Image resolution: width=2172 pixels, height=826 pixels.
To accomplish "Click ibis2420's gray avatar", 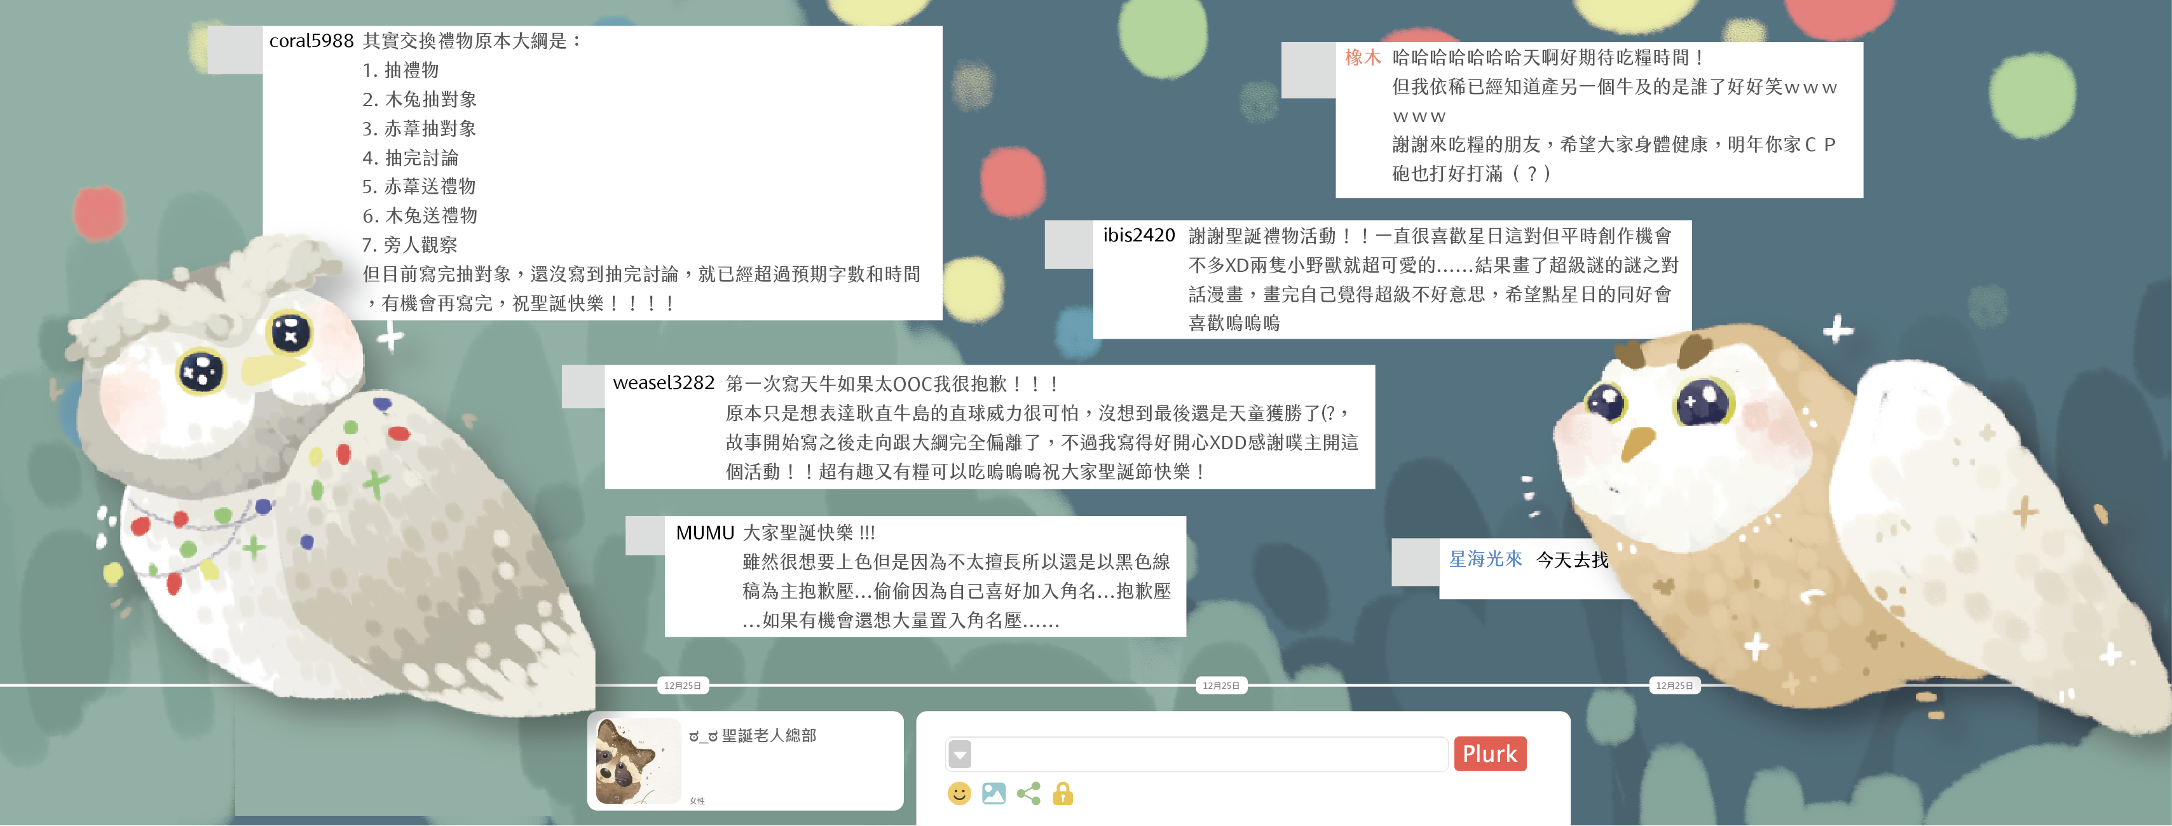I will (x=1069, y=245).
